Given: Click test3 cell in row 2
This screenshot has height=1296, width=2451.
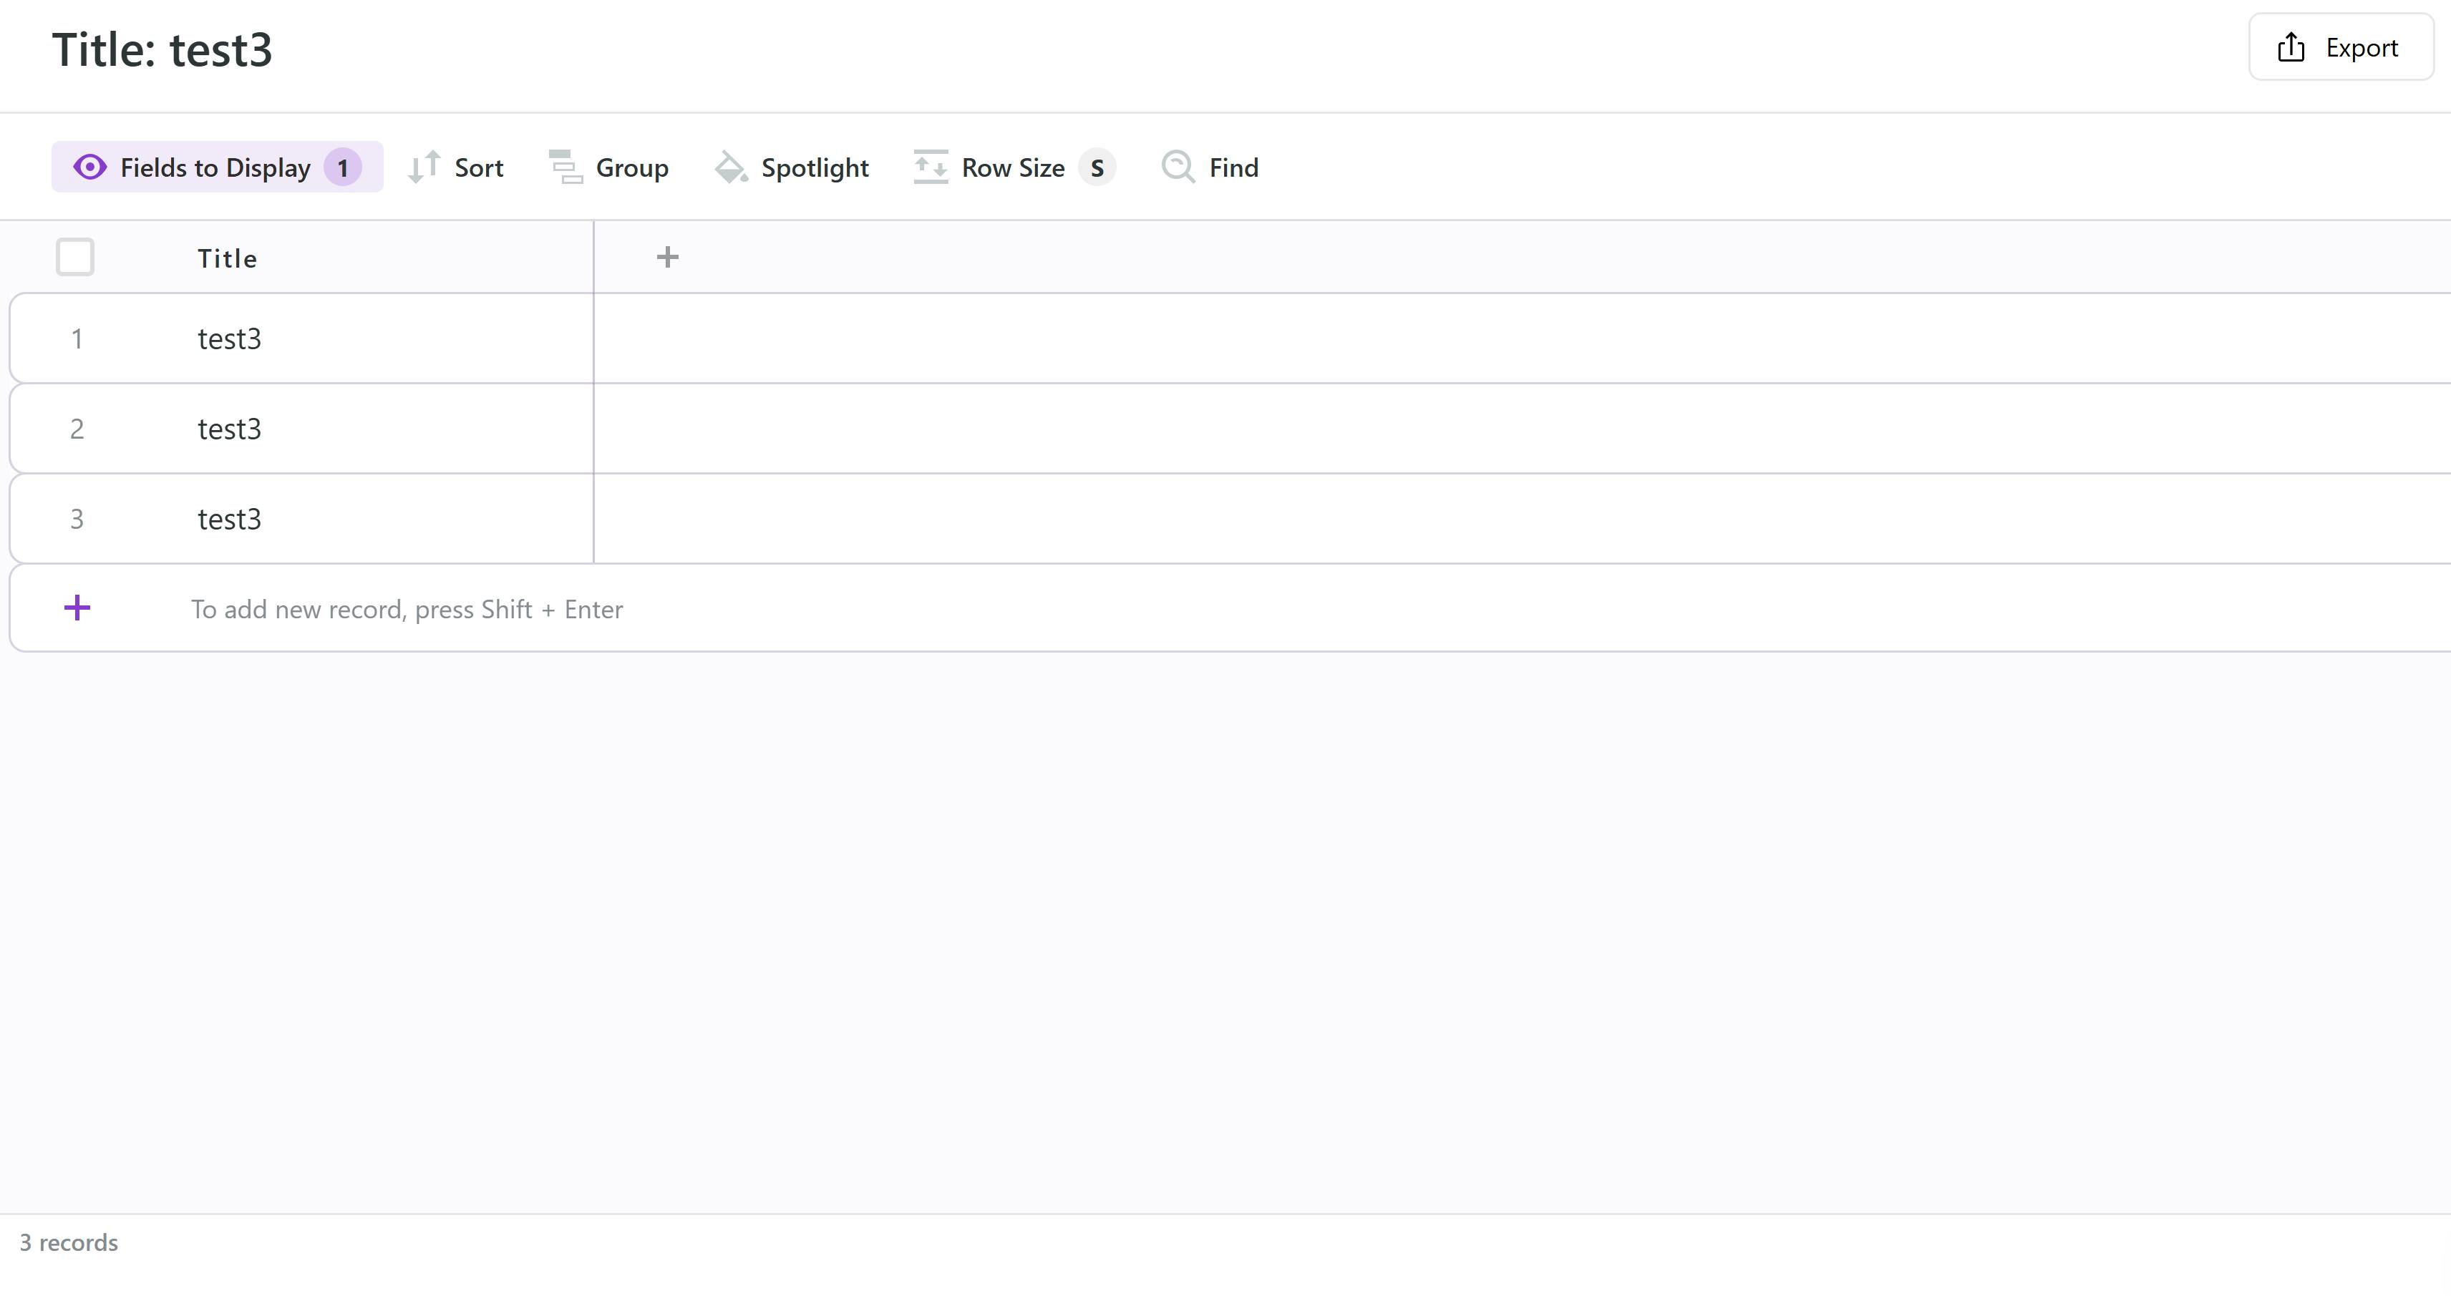Looking at the screenshot, I should tap(229, 429).
